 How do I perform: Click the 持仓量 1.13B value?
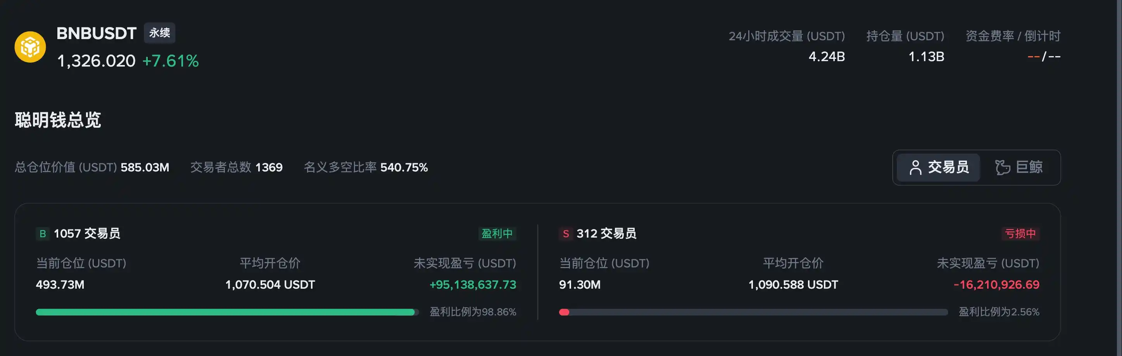(x=926, y=57)
